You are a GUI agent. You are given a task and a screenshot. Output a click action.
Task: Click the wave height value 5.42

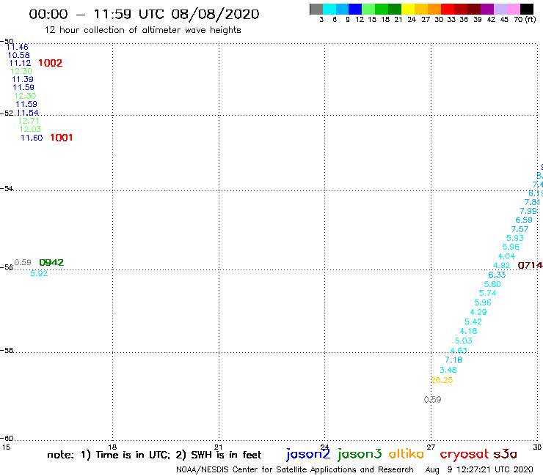pyautogui.click(x=473, y=321)
